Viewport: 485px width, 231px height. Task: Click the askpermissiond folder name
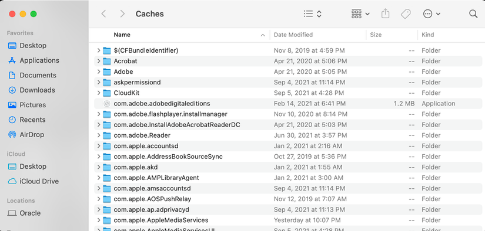coord(137,82)
